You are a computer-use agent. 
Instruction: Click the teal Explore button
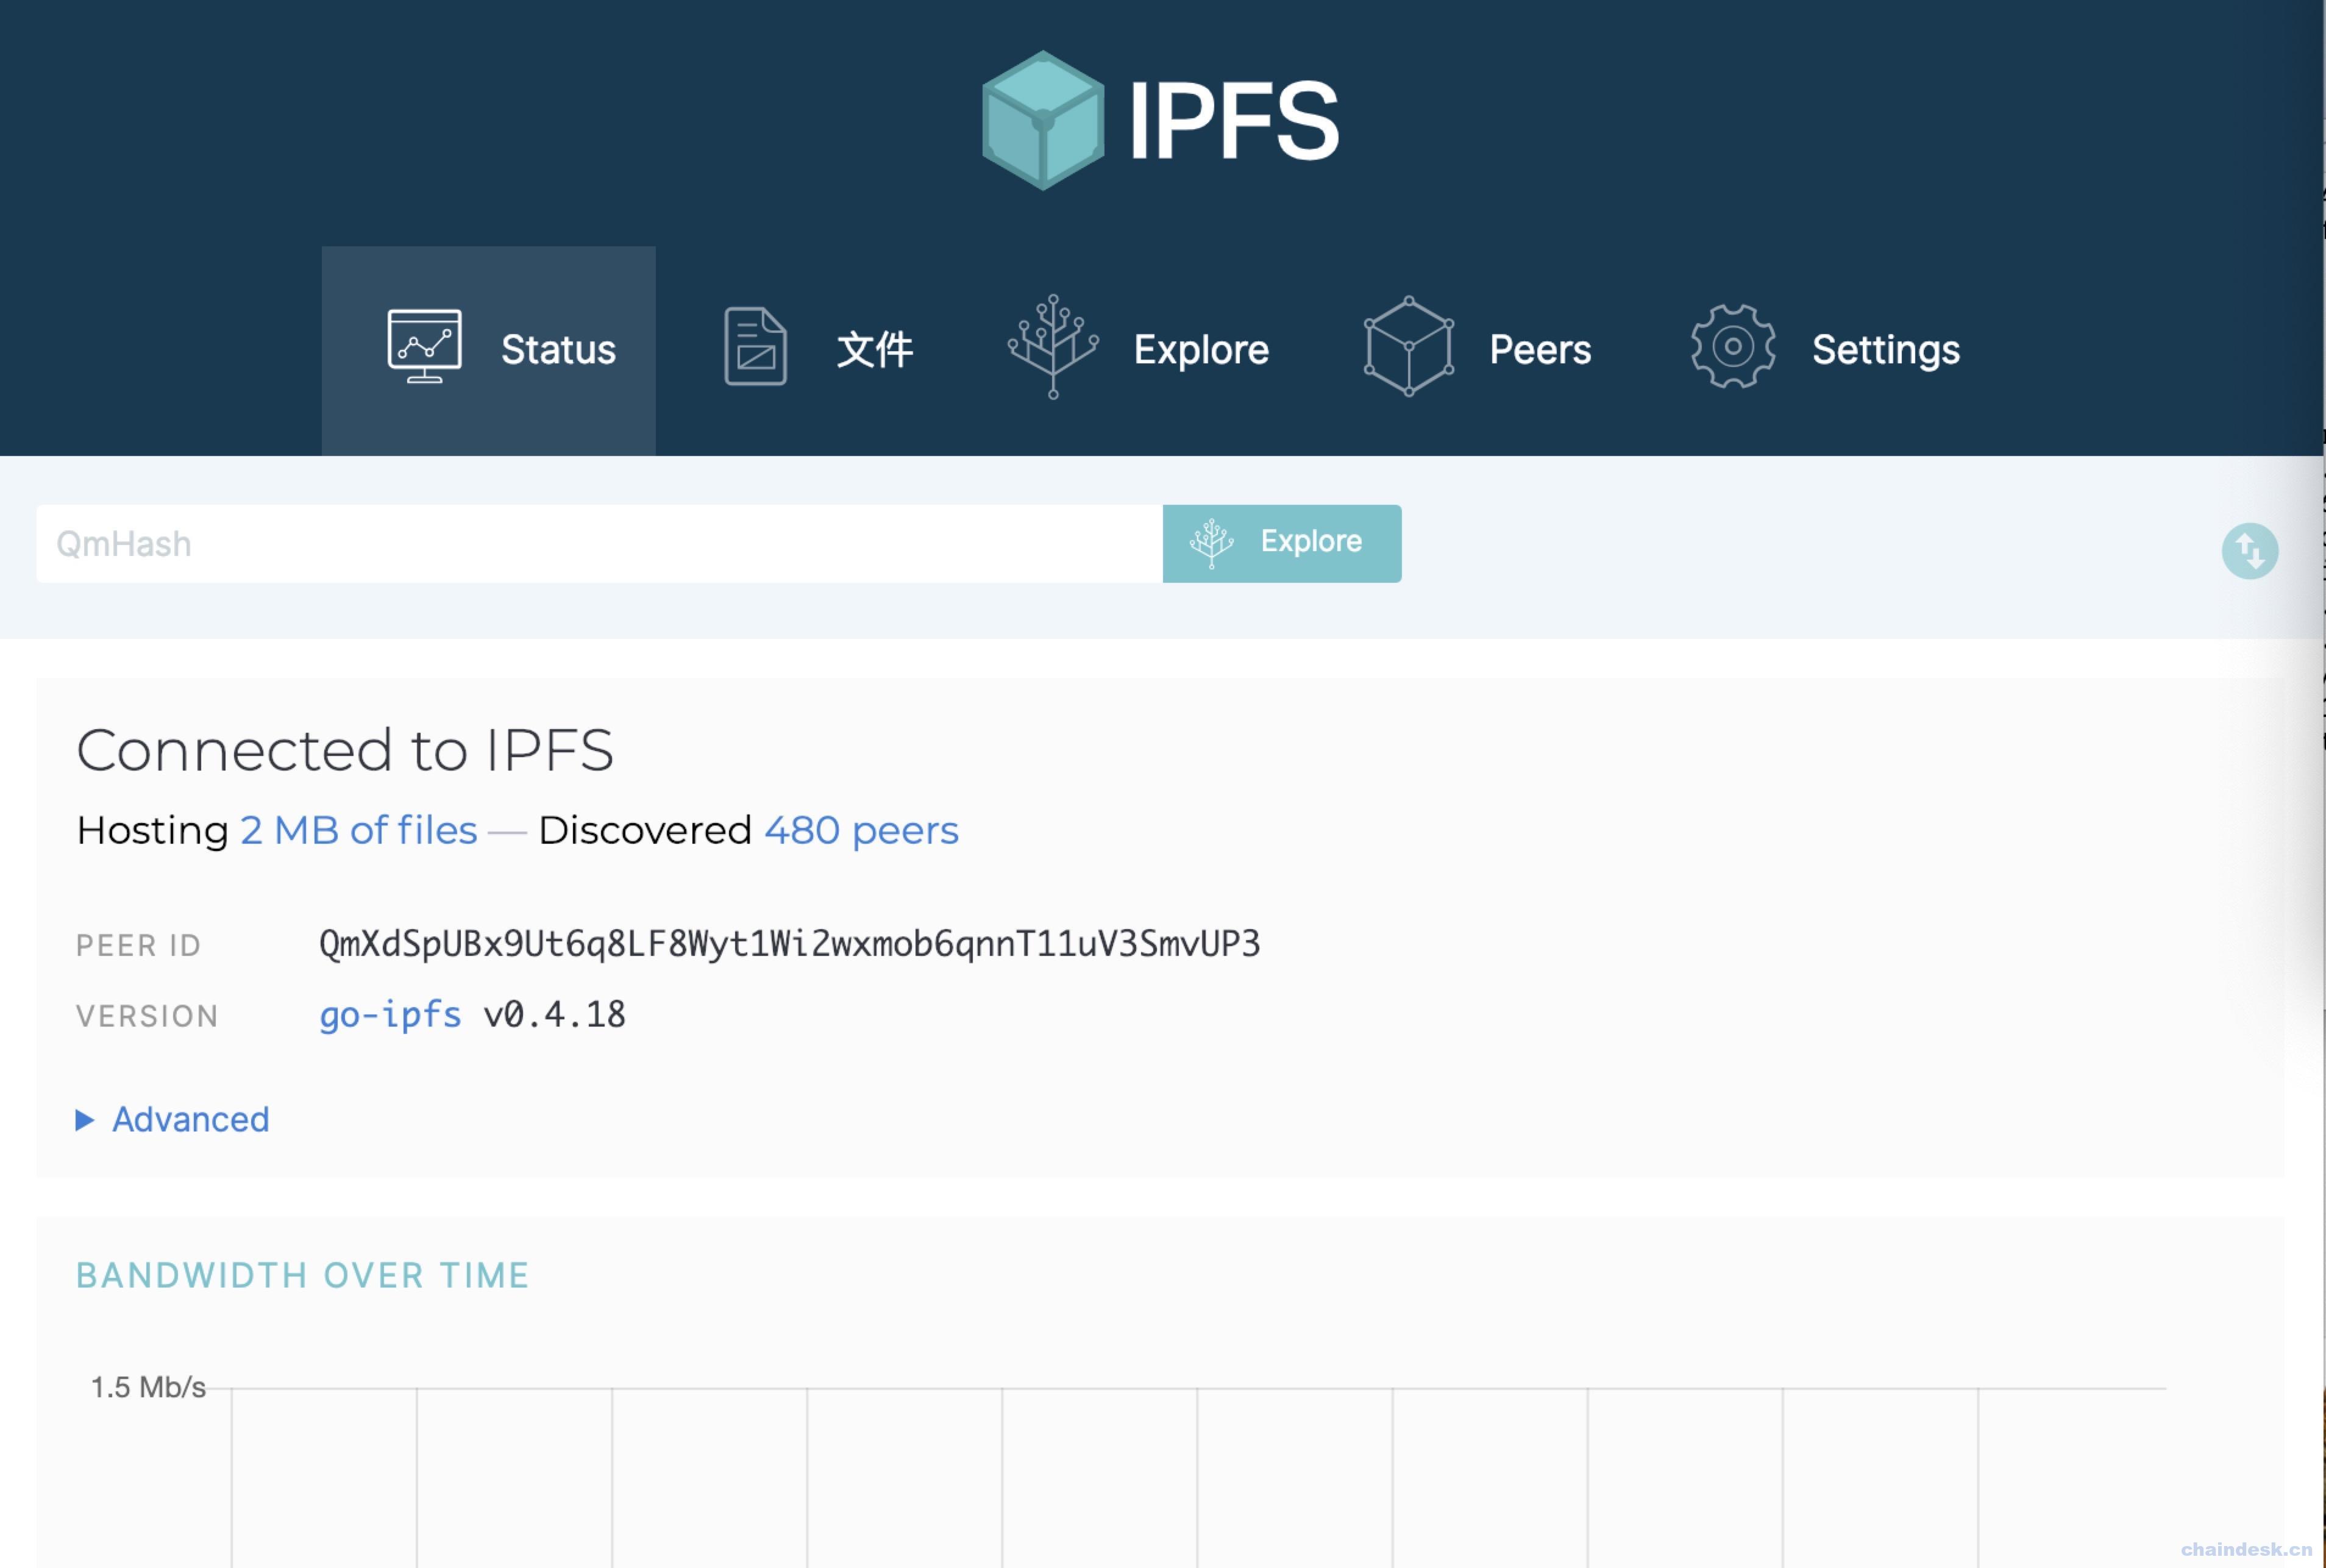coord(1281,544)
